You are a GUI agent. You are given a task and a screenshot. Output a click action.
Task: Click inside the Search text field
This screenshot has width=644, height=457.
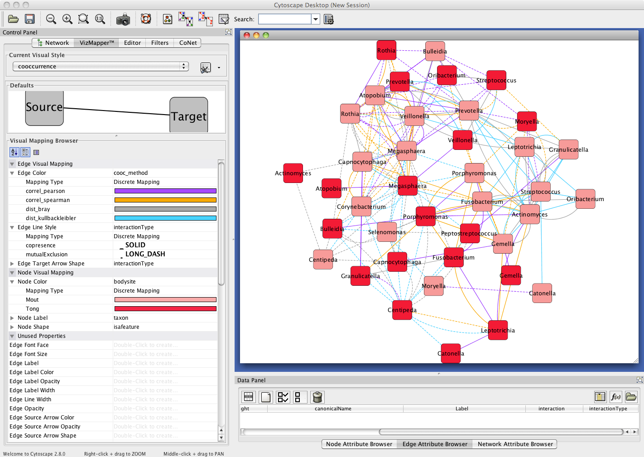pos(284,19)
